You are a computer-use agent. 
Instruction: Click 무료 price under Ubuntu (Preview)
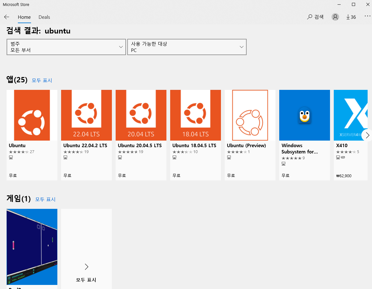[x=231, y=176]
